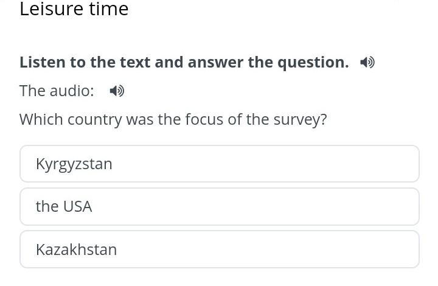The width and height of the screenshot is (438, 286).
Task: Hear the bold instruction read aloud
Action: point(367,62)
